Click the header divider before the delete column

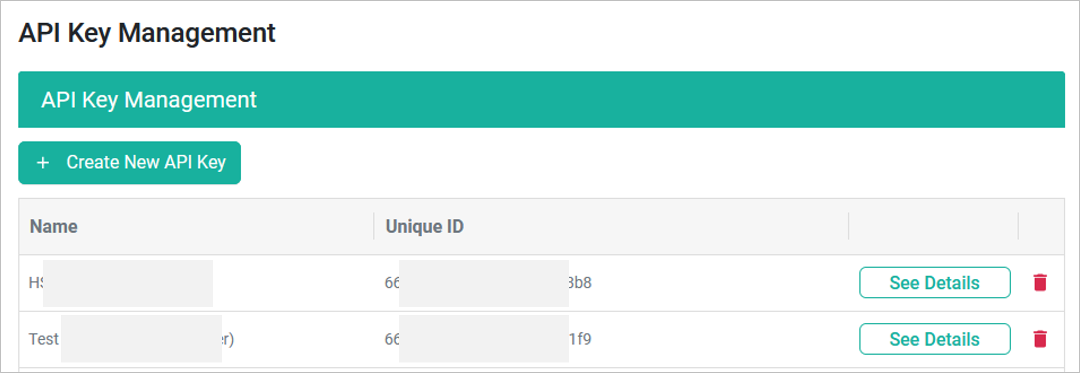[x=1018, y=227]
